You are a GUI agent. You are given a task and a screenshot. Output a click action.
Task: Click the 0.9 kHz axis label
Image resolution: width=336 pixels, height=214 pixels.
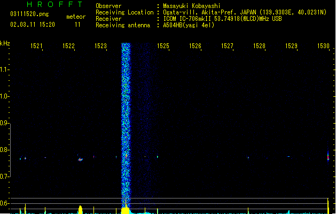tap(4, 123)
